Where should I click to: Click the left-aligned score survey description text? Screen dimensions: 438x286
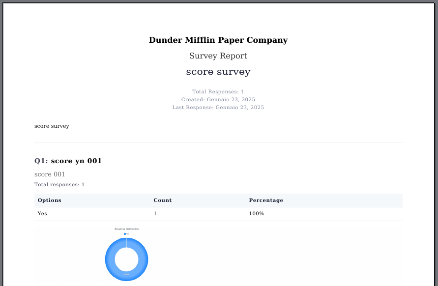pyautogui.click(x=52, y=126)
